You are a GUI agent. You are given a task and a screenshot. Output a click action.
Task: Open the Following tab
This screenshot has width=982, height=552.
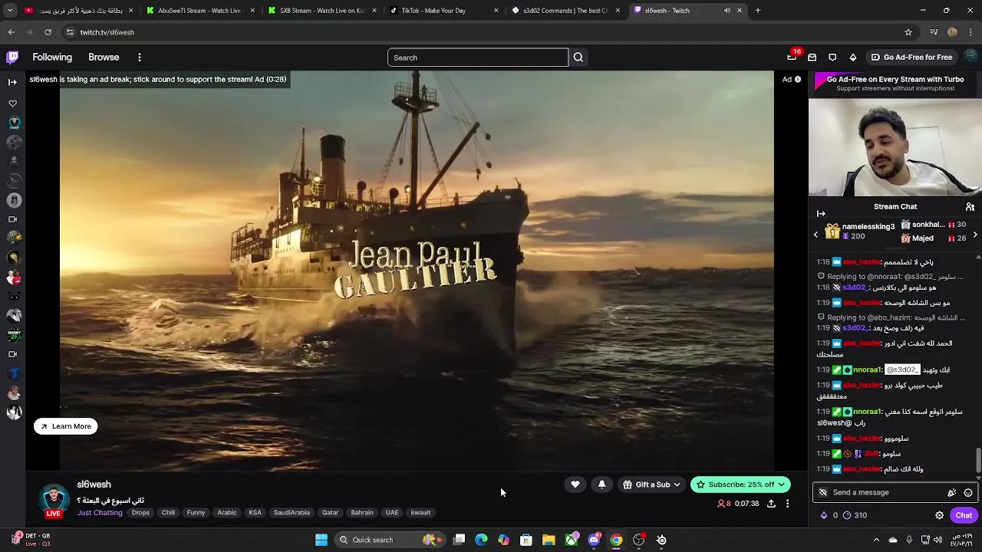coord(52,58)
